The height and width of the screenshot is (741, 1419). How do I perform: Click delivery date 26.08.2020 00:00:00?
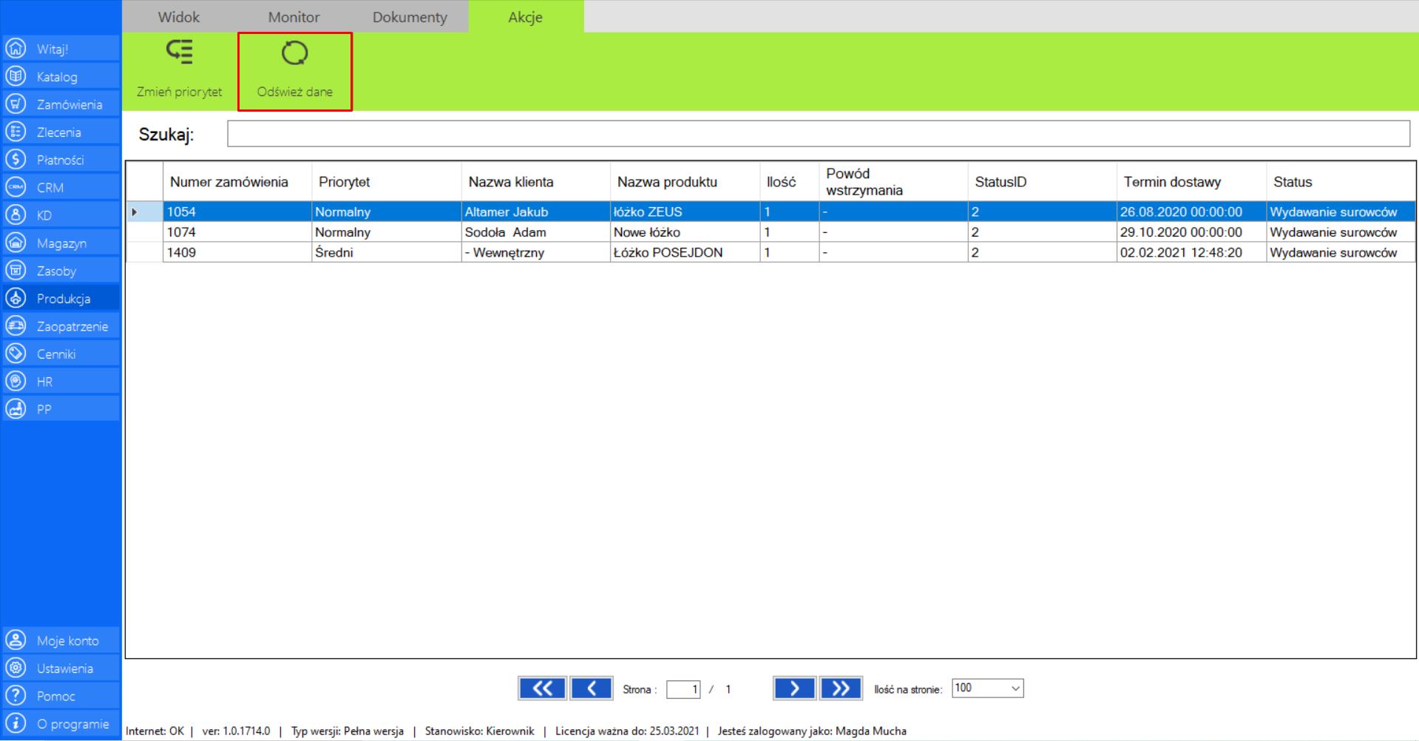(1191, 212)
